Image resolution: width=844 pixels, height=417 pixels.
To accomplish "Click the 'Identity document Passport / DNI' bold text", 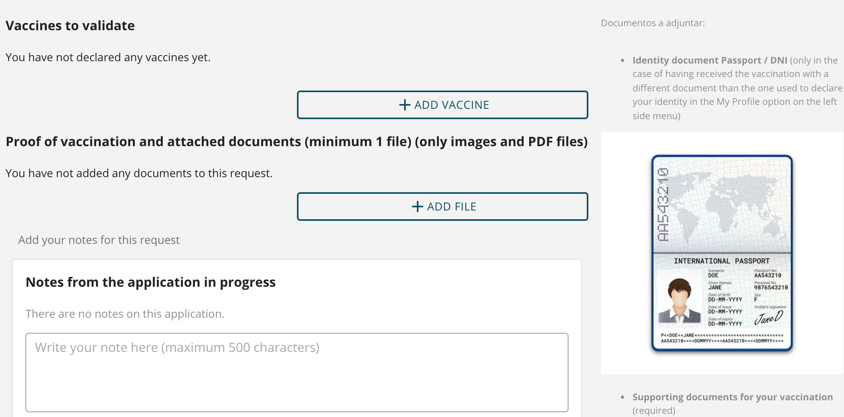I will (x=709, y=60).
